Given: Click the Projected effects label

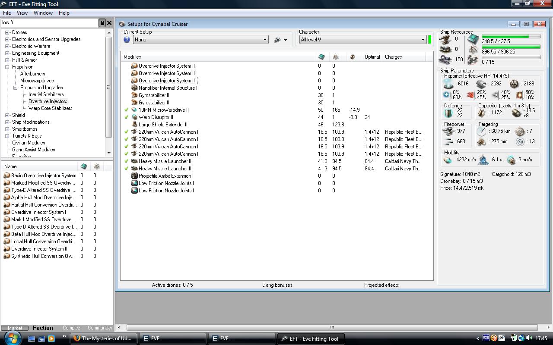Looking at the screenshot, I should 381,285.
